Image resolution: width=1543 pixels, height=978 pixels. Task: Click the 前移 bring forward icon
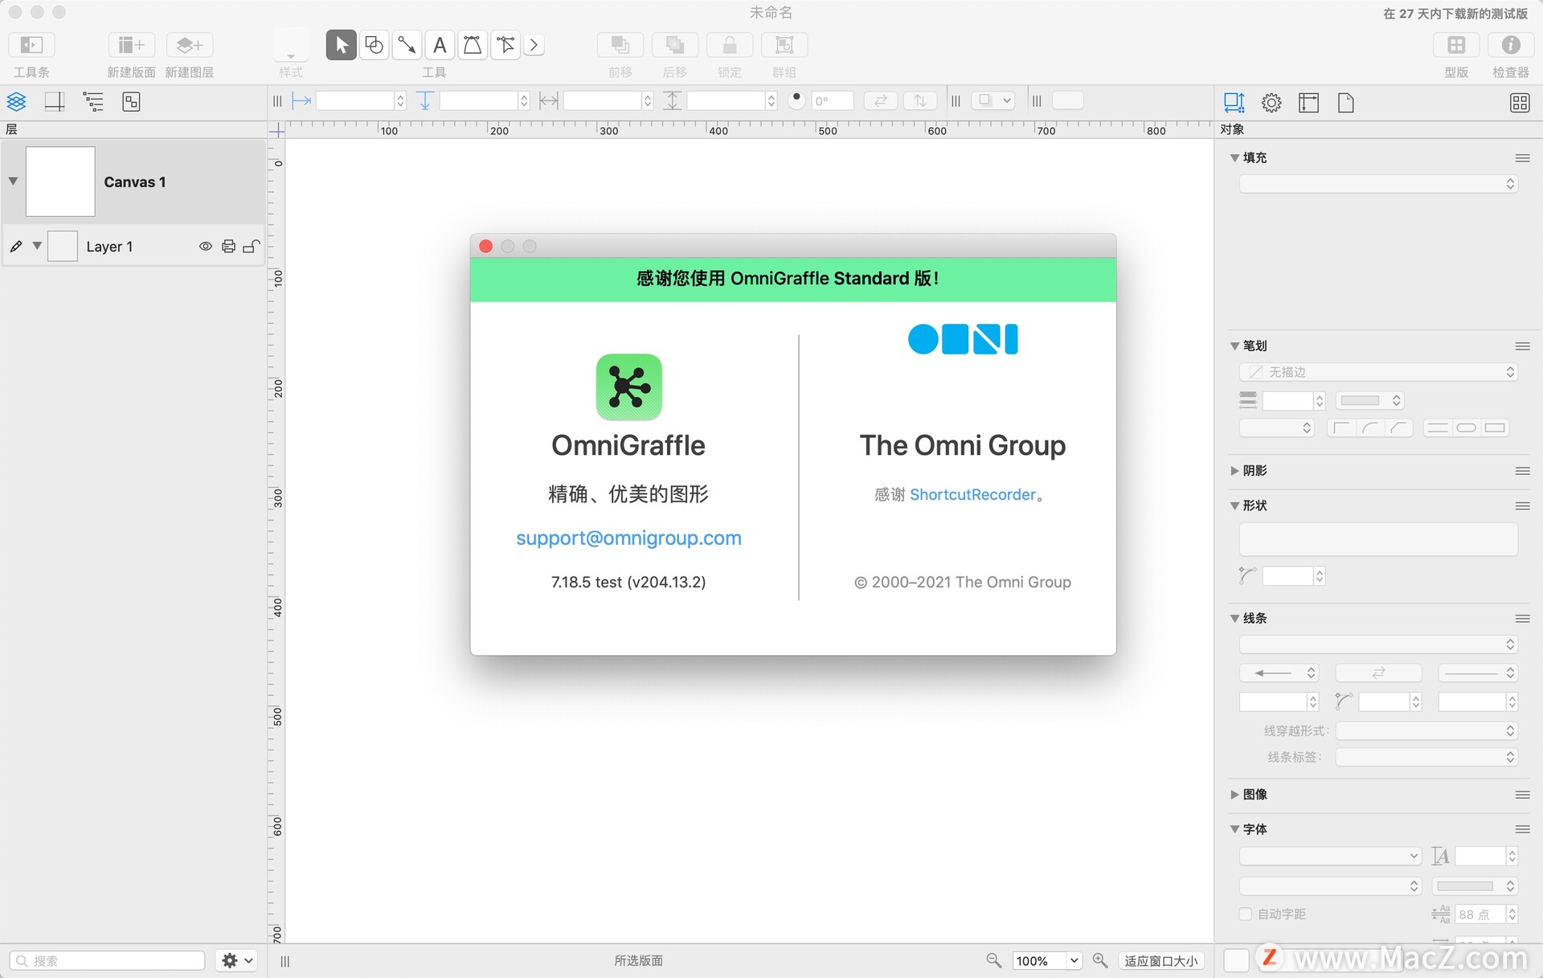620,45
